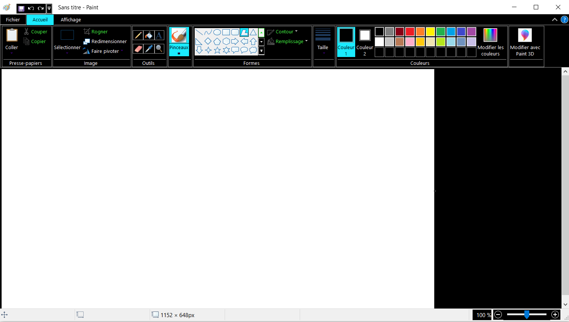Choose the Right arrow shape
The image size is (569, 322).
point(235,41)
